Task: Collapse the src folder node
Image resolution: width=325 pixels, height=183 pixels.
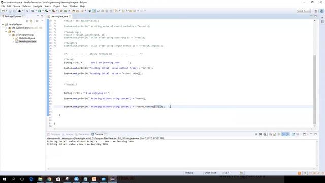Action: pyautogui.click(x=6, y=32)
